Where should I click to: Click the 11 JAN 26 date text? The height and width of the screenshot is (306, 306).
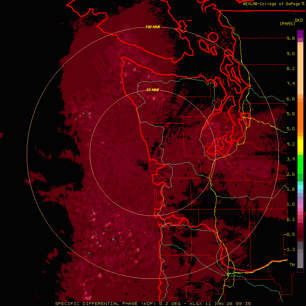tap(218, 304)
